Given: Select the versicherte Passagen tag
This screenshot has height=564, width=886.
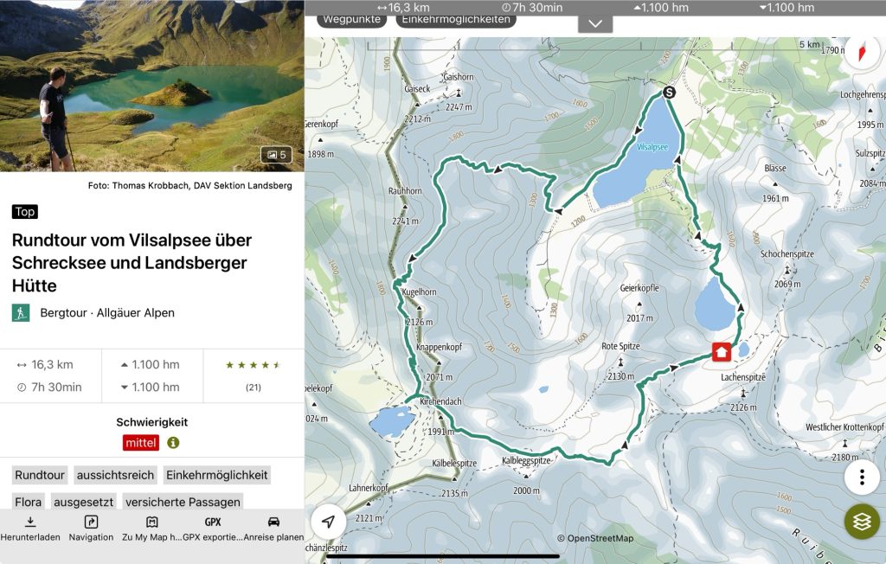Looking at the screenshot, I should pyautogui.click(x=183, y=501).
